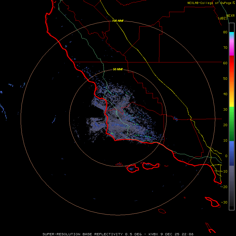Click the [dBZ] unit label

click(x=223, y=18)
